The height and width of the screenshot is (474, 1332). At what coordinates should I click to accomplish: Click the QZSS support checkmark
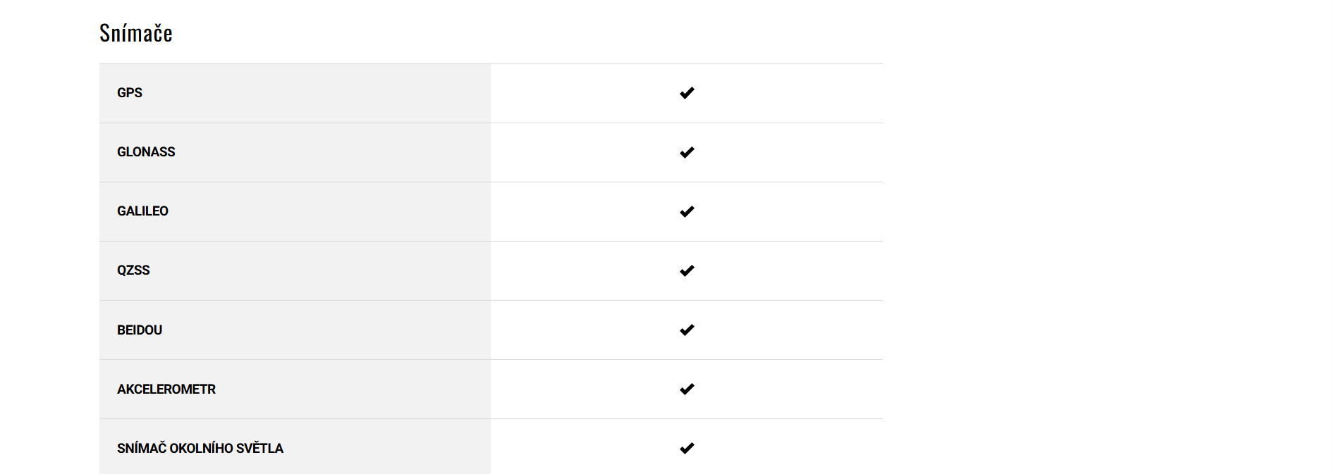click(687, 270)
